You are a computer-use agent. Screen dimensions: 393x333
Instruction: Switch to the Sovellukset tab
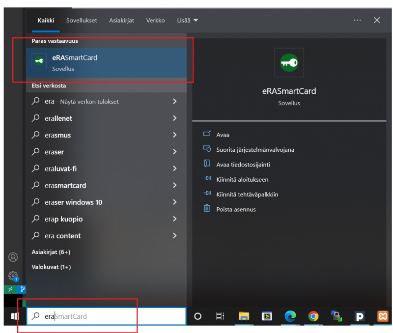(82, 20)
